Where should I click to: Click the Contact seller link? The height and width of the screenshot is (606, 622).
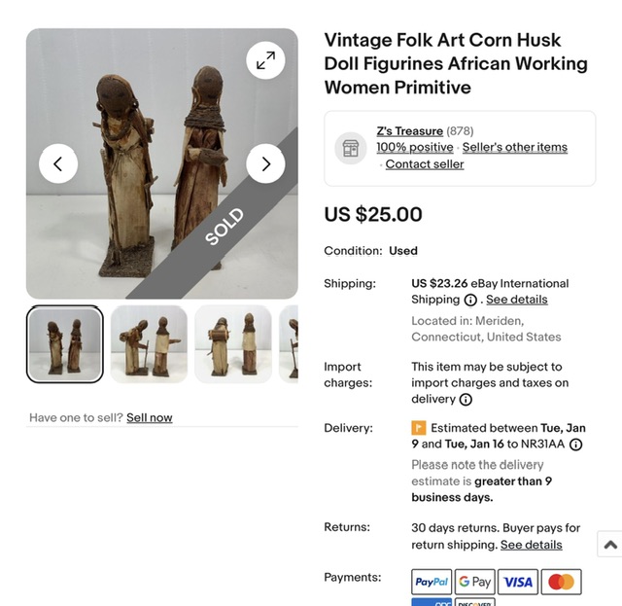(425, 164)
